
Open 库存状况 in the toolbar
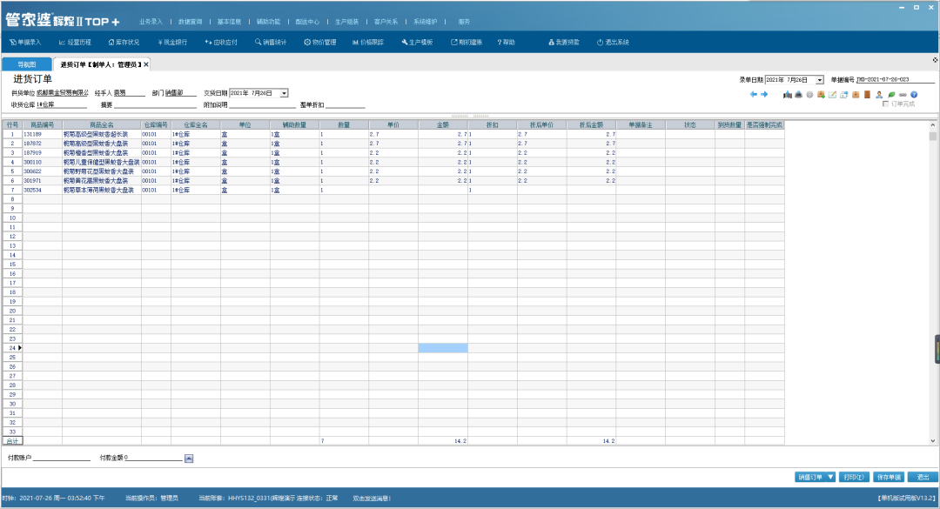(x=124, y=42)
